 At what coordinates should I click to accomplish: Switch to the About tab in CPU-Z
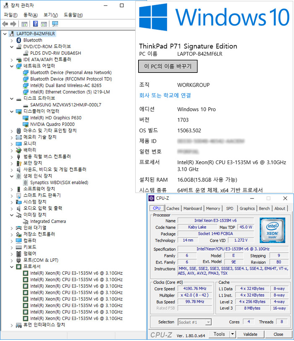[x=280, y=208]
